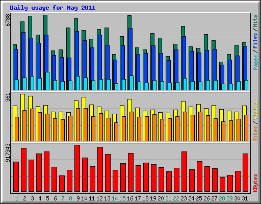The width and height of the screenshot is (261, 204).
Task: Click day label 12 on the x-axis
Action: tap(99, 198)
